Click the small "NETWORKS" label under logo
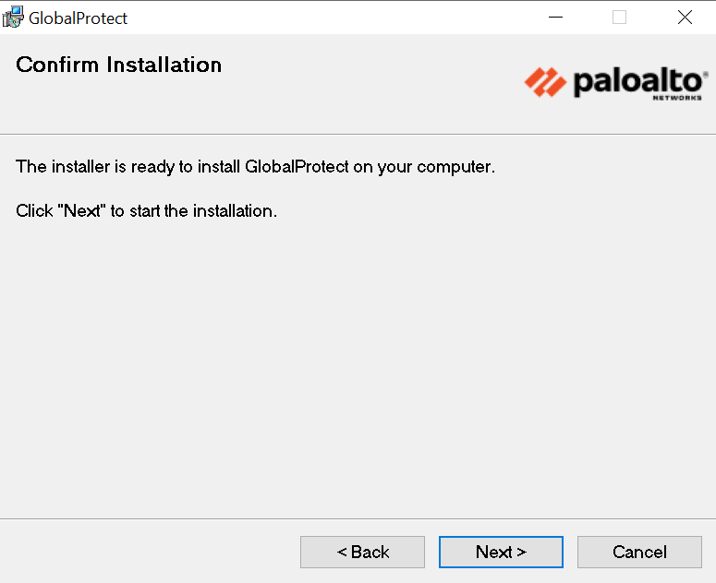716x583 pixels. click(677, 97)
